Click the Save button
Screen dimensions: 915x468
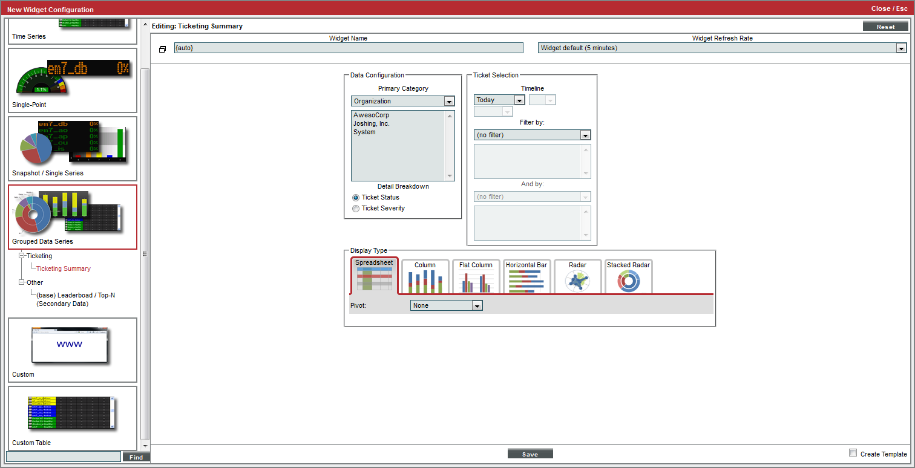(530, 454)
